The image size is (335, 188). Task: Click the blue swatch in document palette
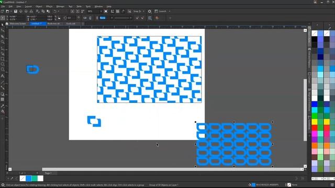(28, 178)
